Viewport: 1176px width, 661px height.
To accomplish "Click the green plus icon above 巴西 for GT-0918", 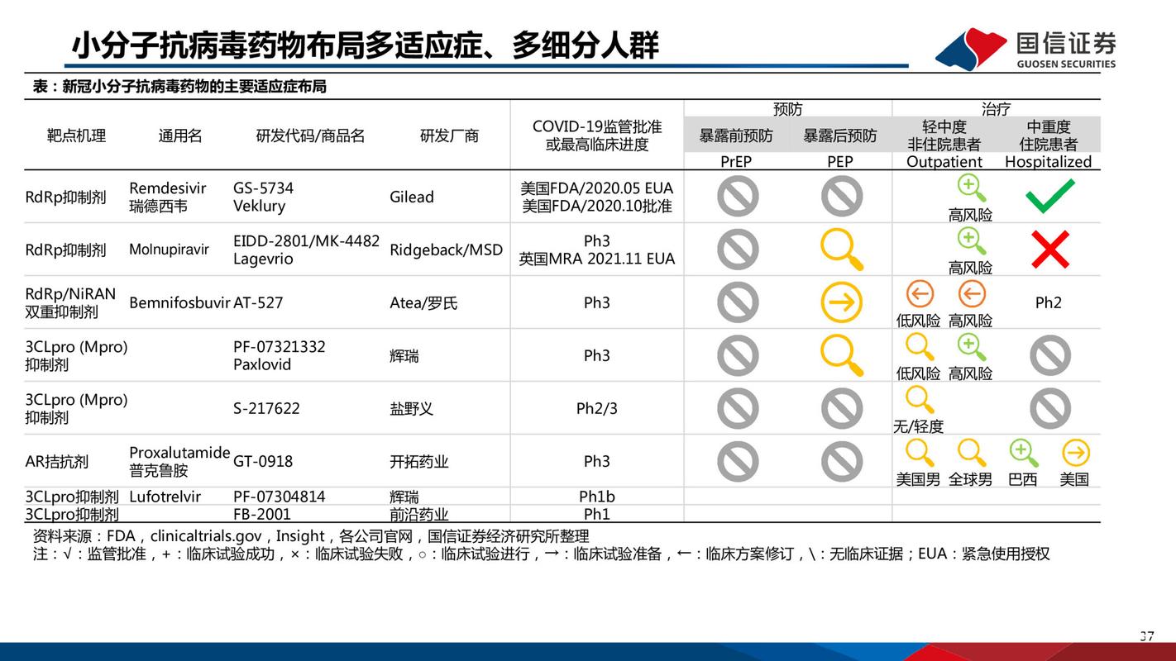I will (1022, 454).
